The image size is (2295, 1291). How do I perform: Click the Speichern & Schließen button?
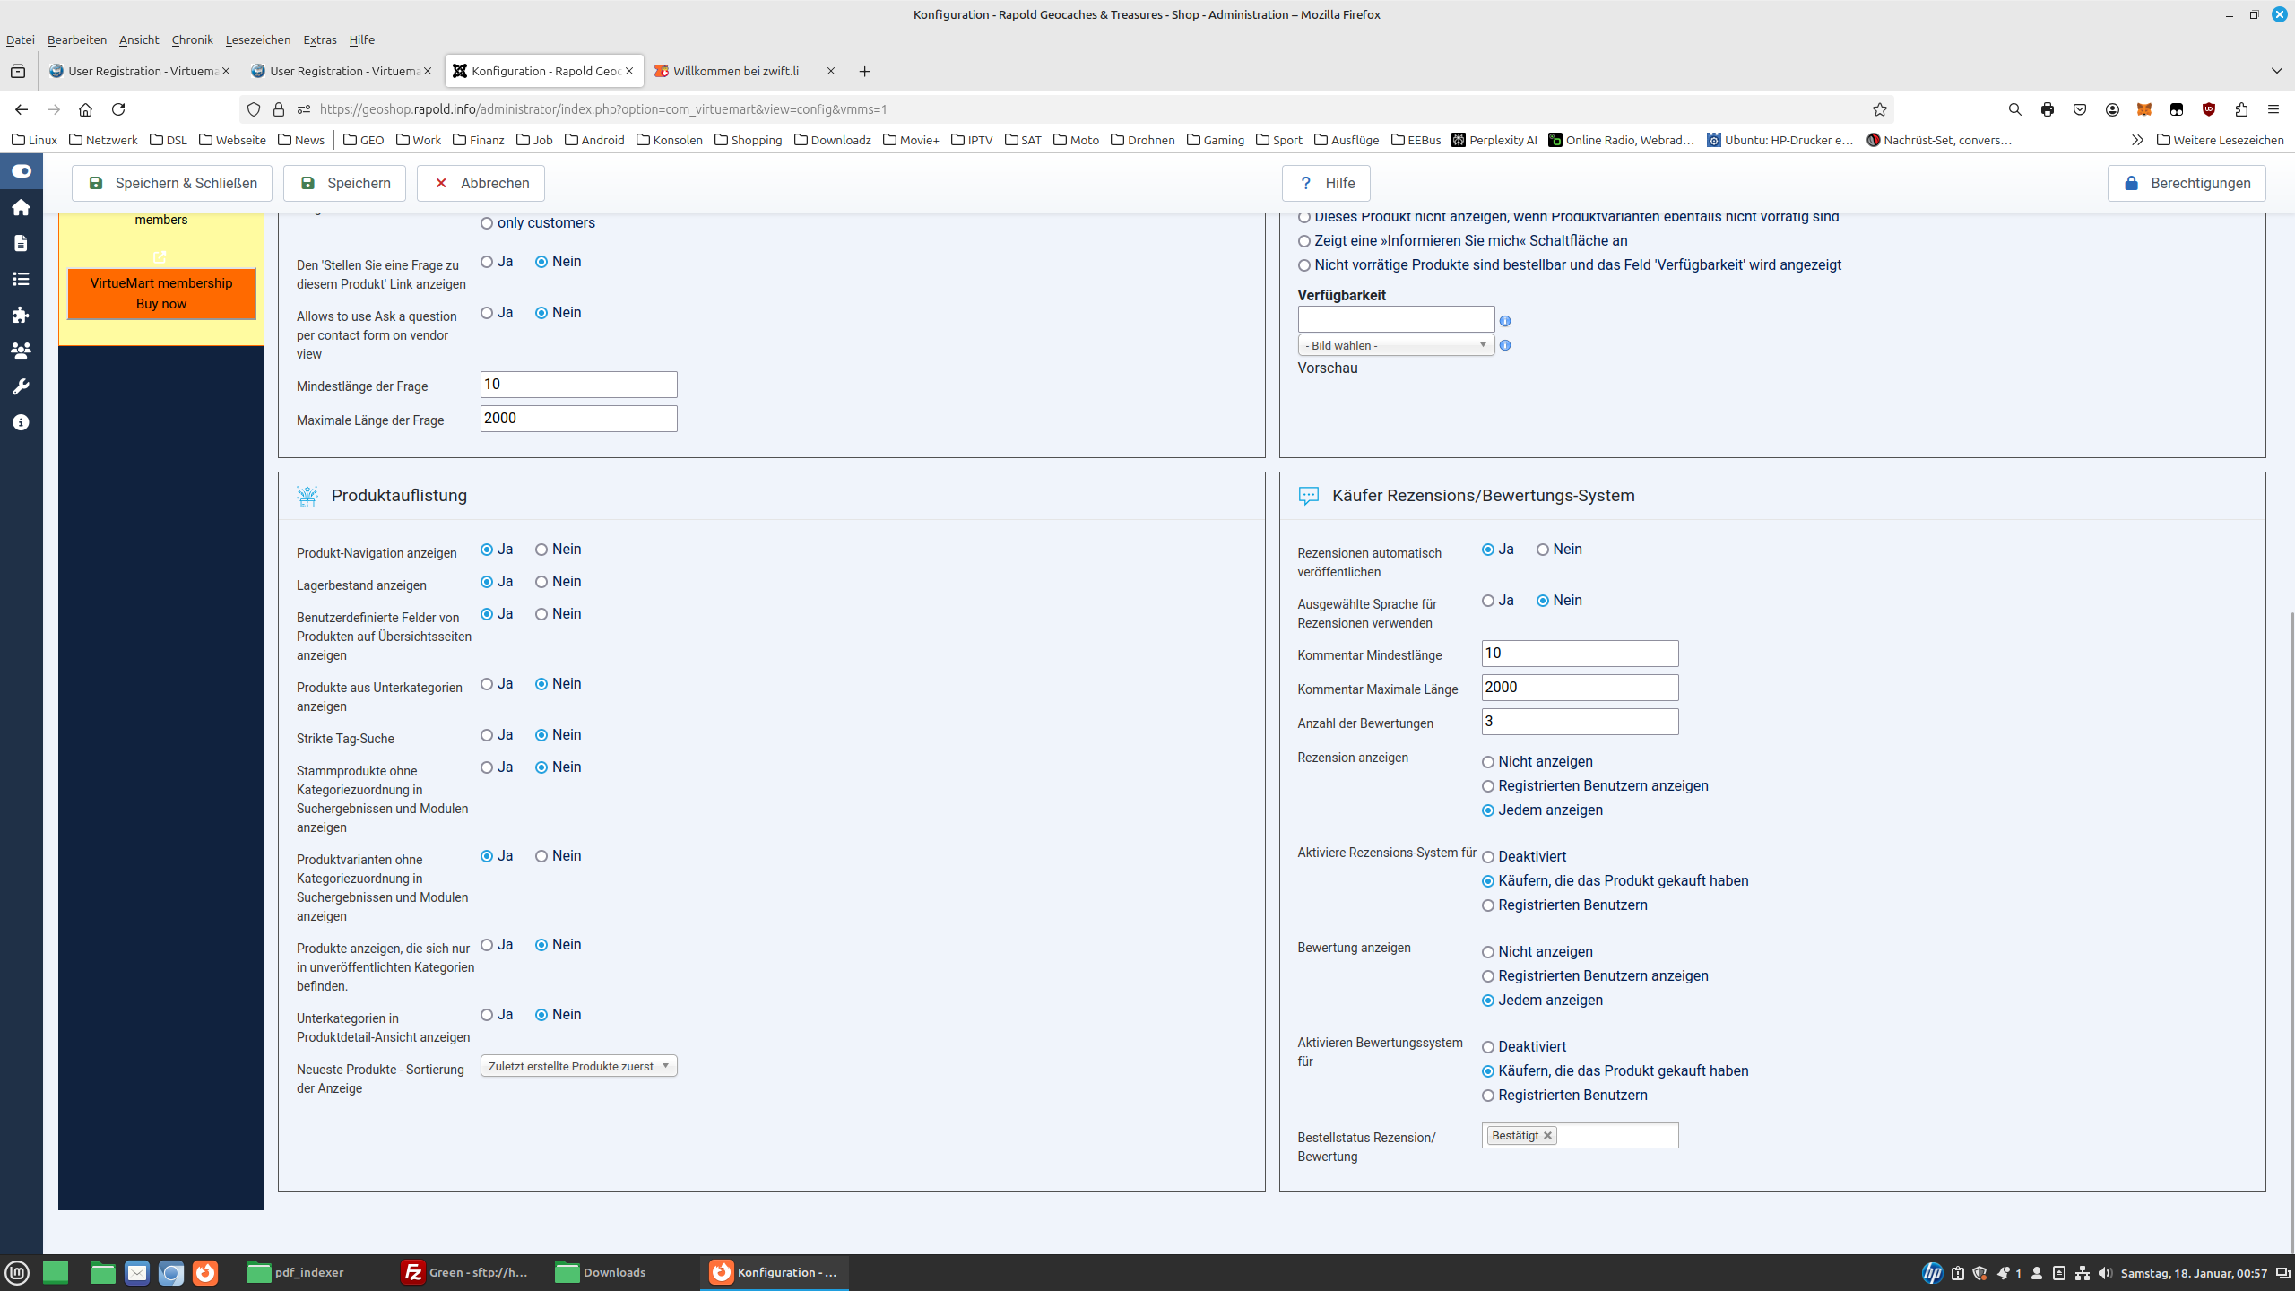(x=172, y=183)
